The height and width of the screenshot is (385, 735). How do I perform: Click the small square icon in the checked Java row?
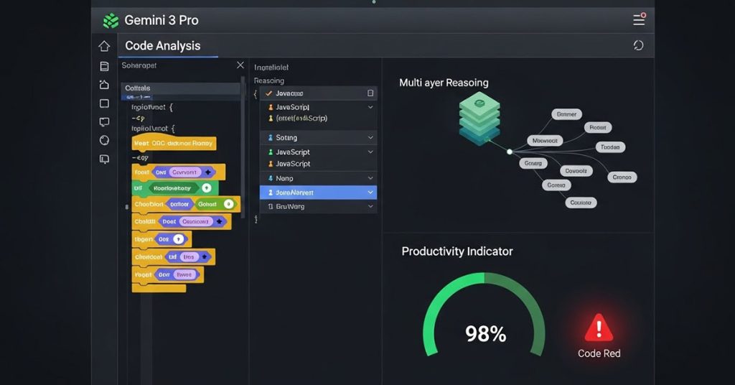[370, 93]
